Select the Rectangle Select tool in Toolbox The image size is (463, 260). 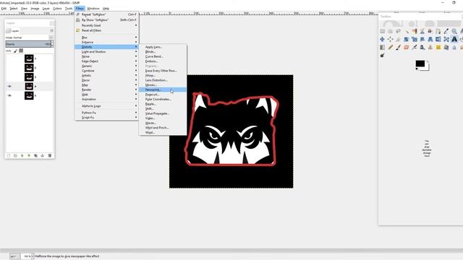click(x=383, y=31)
